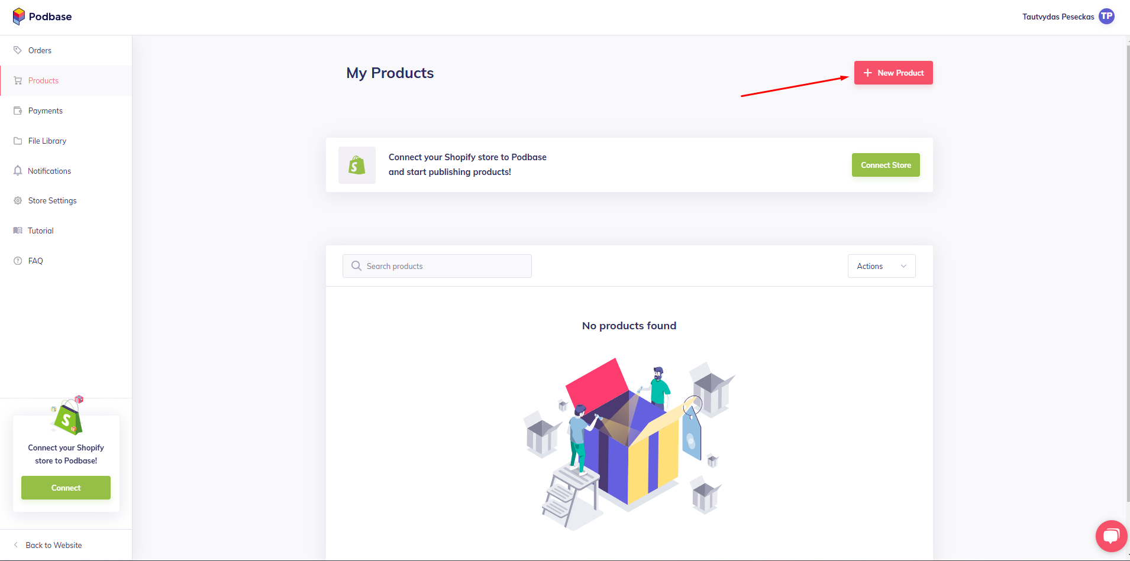Open the File Library folder icon
1130x561 pixels.
(x=17, y=141)
